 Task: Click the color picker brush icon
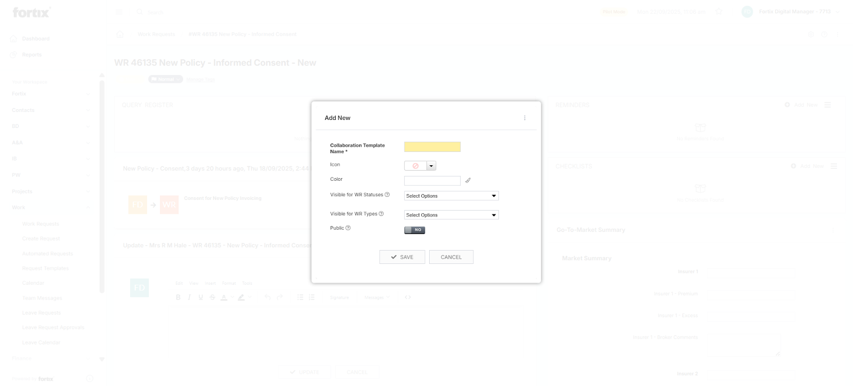[468, 181]
